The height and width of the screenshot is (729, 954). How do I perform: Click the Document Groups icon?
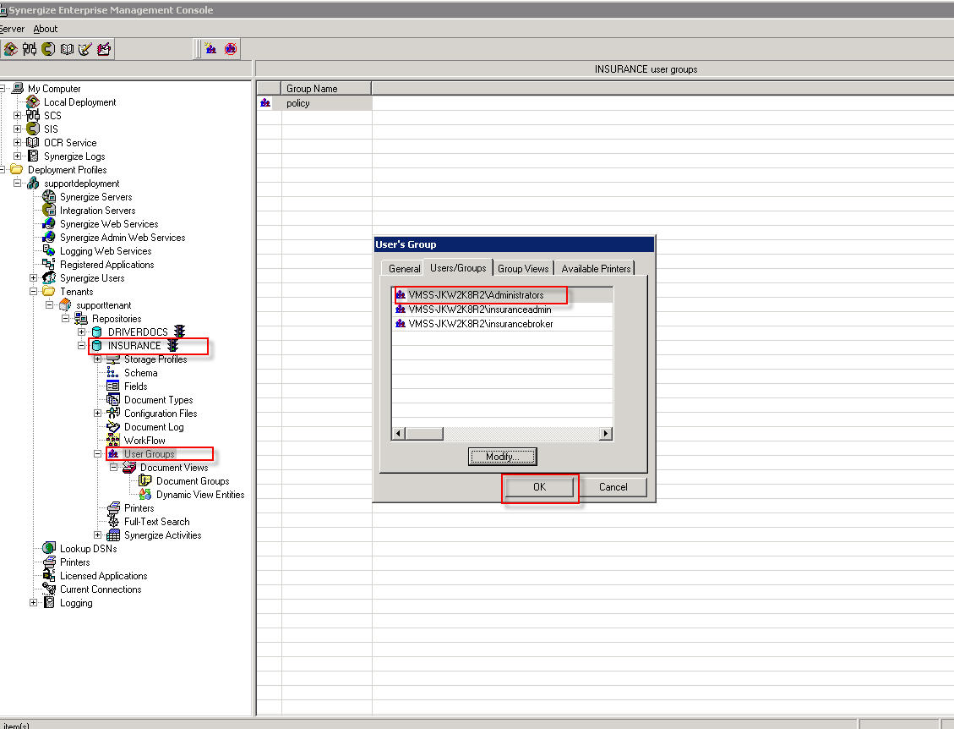[144, 480]
